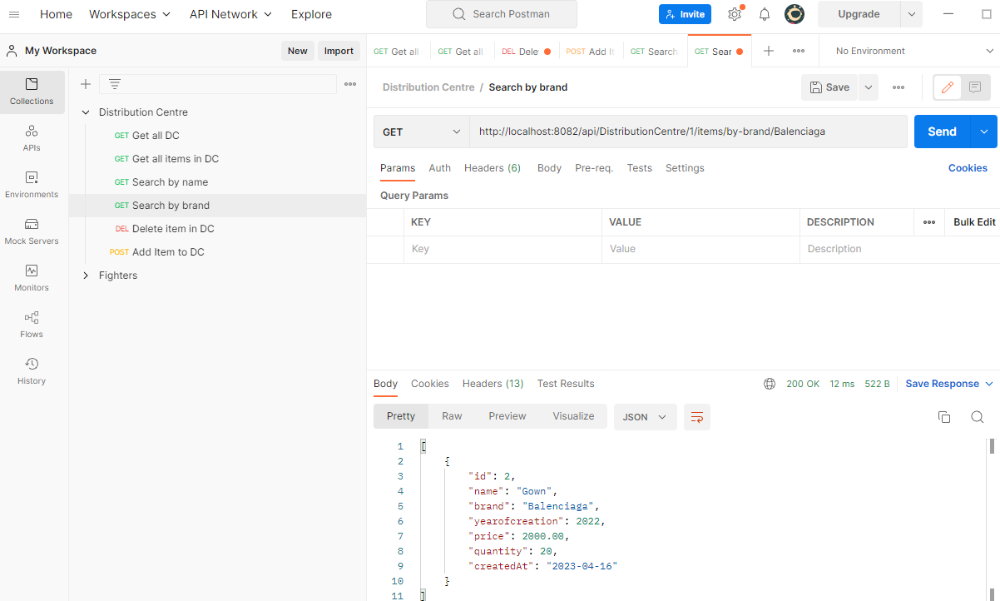This screenshot has width=1000, height=601.
Task: Click Send to execute the request
Action: [x=941, y=131]
